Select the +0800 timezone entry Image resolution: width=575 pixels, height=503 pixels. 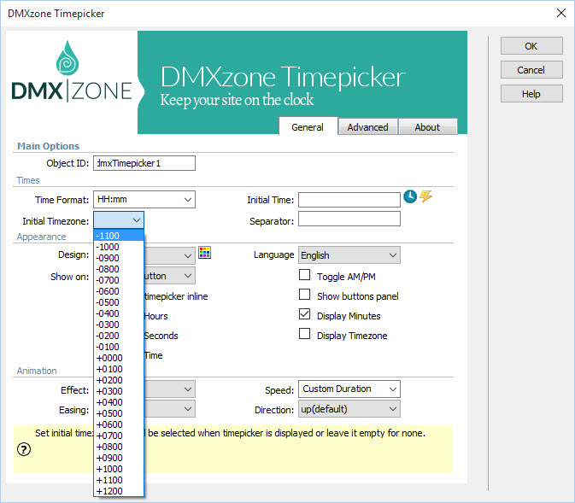(x=119, y=447)
